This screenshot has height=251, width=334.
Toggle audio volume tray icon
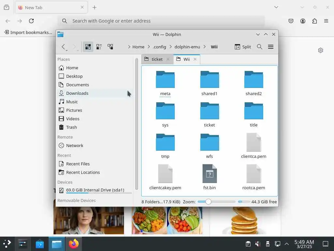[x=258, y=244]
